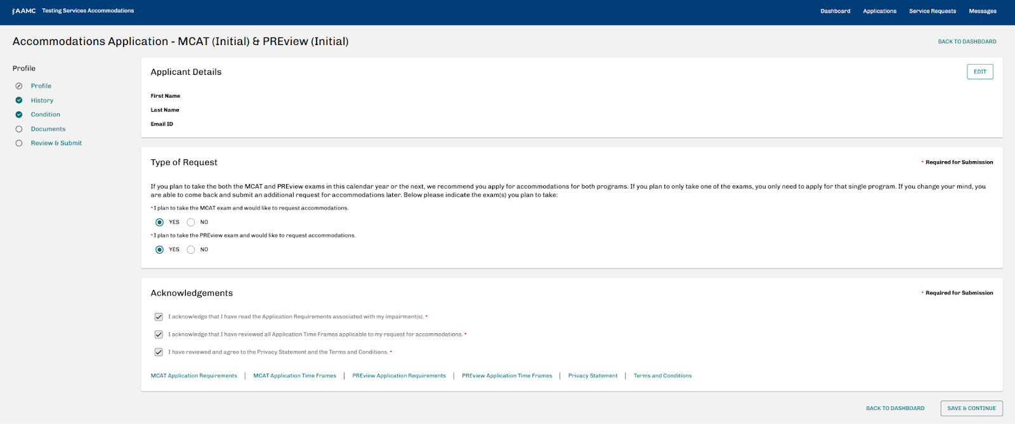Image resolution: width=1015 pixels, height=424 pixels.
Task: Click the Email ID label
Action: [x=162, y=124]
